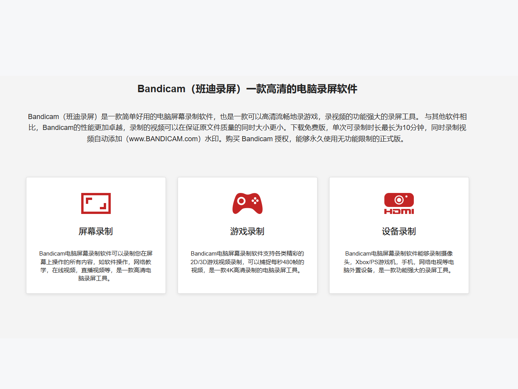Select the 设备录制 card heading

click(399, 231)
